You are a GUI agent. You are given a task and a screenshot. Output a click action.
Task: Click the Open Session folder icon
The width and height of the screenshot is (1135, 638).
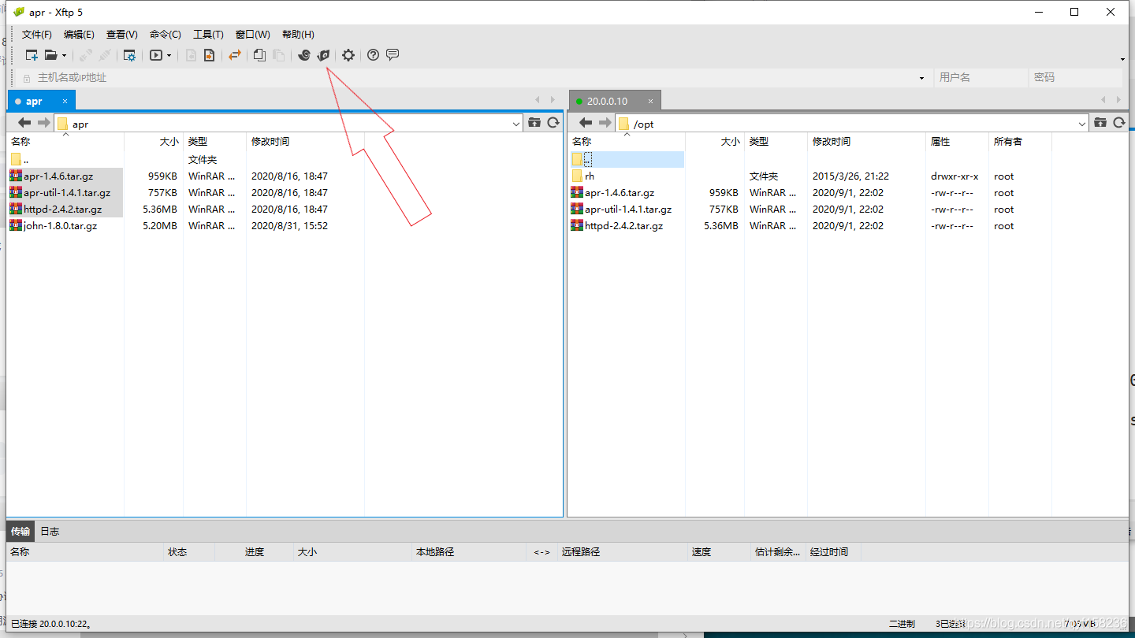[51, 55]
